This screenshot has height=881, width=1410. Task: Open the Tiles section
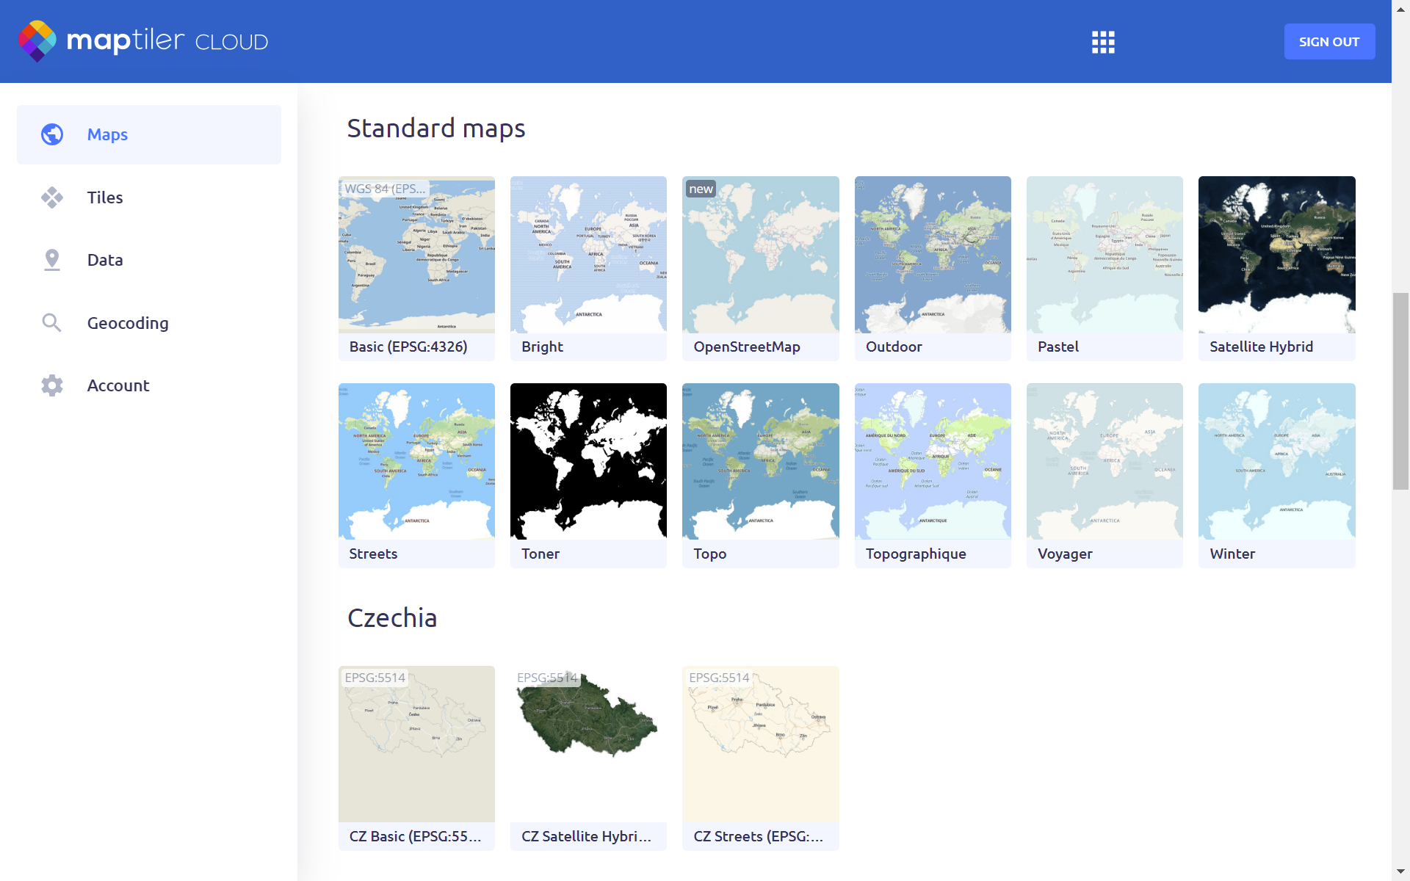point(105,197)
